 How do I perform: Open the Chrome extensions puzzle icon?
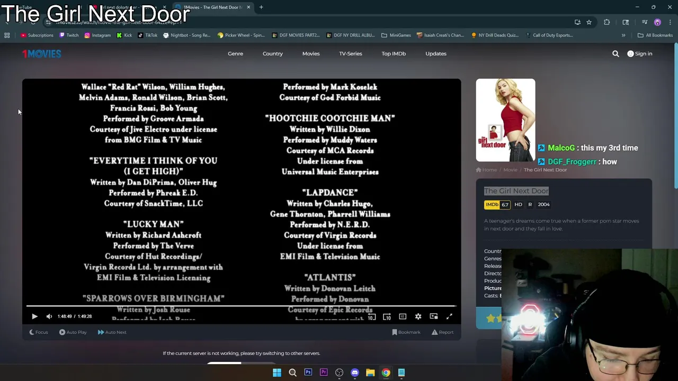tap(607, 22)
